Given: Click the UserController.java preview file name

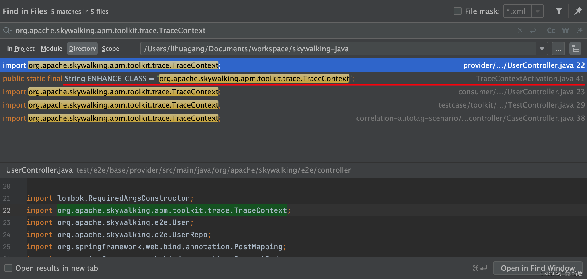Looking at the screenshot, I should [x=39, y=170].
